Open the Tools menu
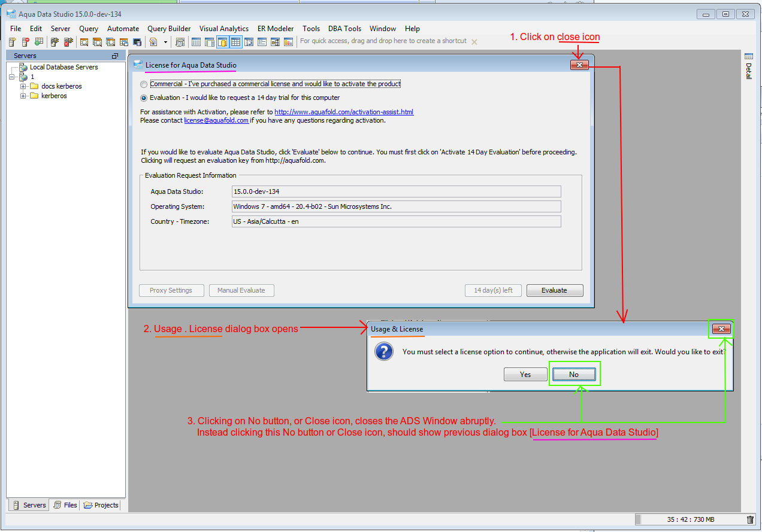 point(311,29)
